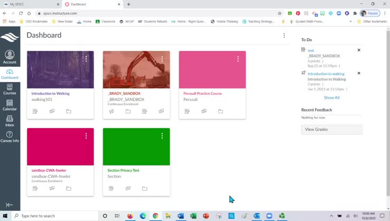390x221 pixels.
Task: Open Files icon on _BRADY_SANDBOX card
Action: (x=128, y=111)
